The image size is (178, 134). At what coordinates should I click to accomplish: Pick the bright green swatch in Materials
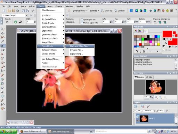tap(143, 39)
